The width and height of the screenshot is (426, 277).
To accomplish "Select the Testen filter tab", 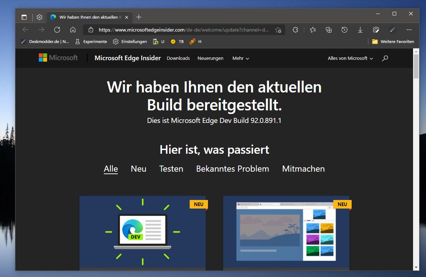I will click(x=171, y=168).
